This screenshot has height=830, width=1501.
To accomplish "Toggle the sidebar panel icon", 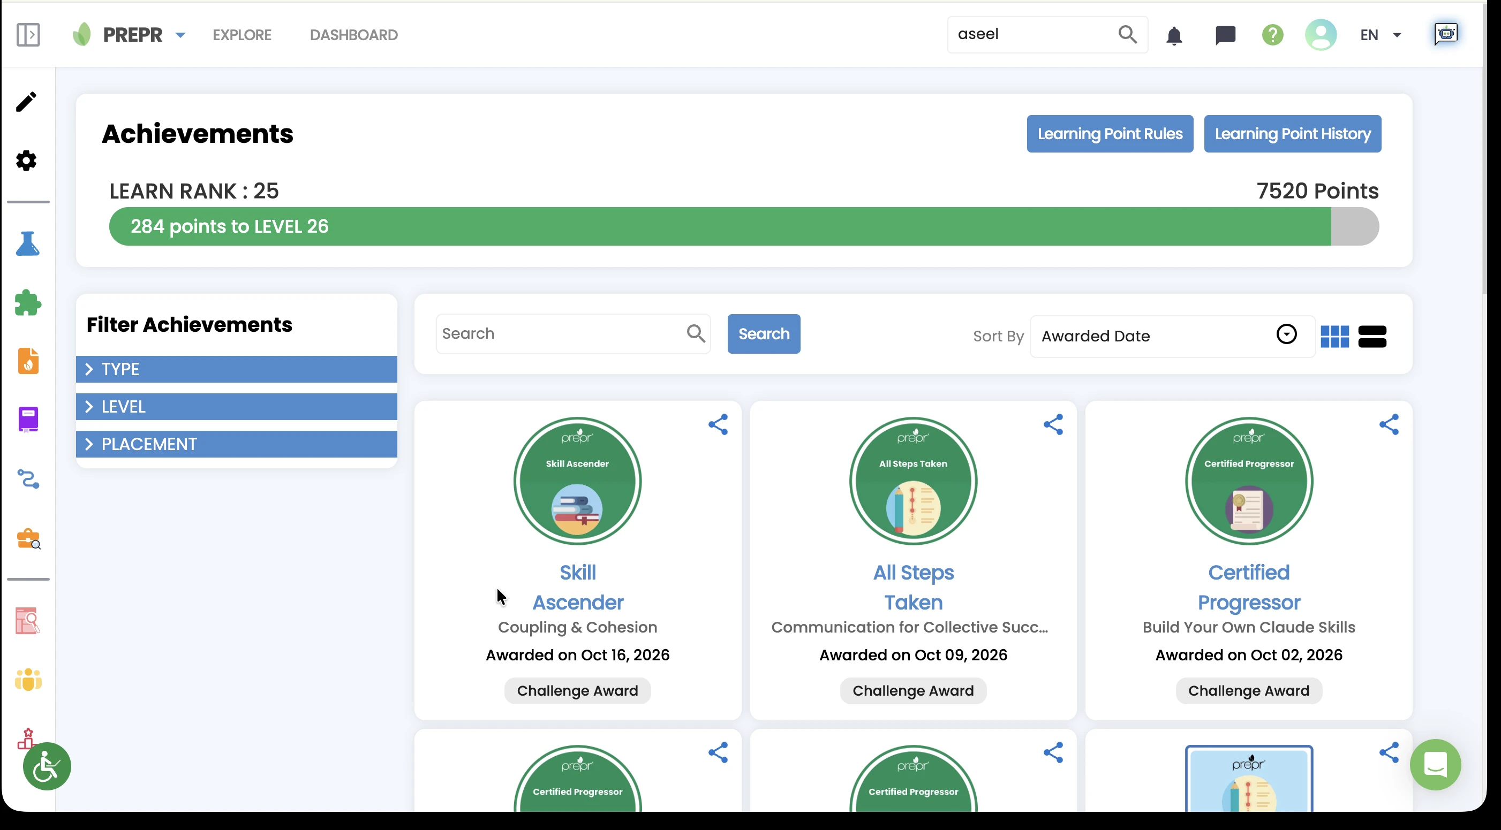I will 28,35.
